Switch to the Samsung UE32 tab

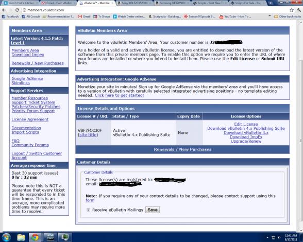[172, 3]
